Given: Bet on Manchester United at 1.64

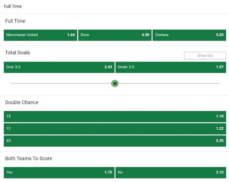Looking at the screenshot, I should click(40, 35).
